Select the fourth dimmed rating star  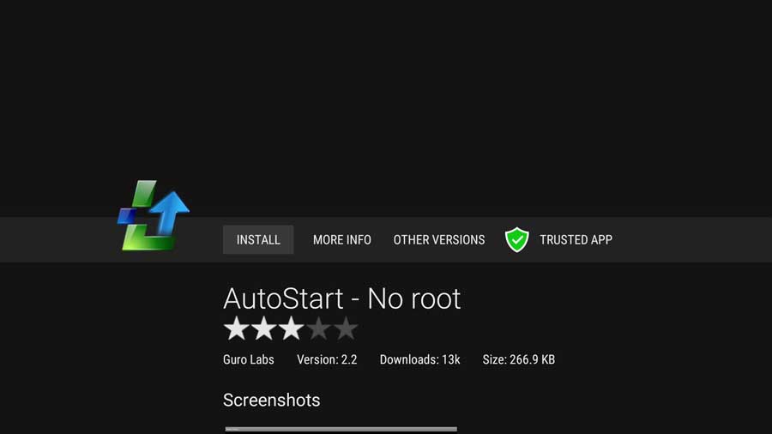point(318,329)
